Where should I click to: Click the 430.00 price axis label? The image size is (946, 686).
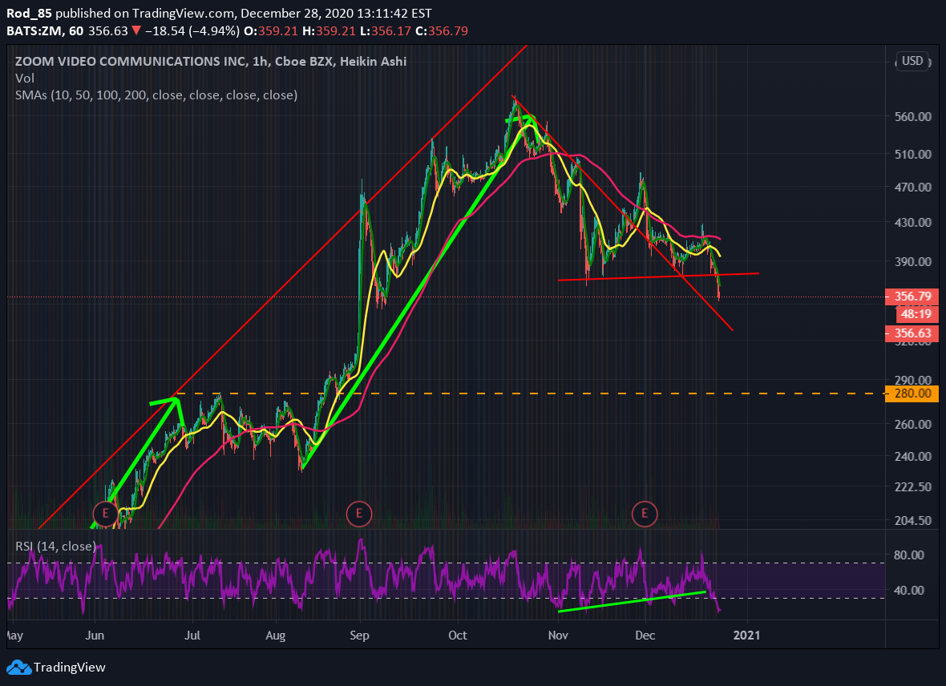pyautogui.click(x=913, y=222)
